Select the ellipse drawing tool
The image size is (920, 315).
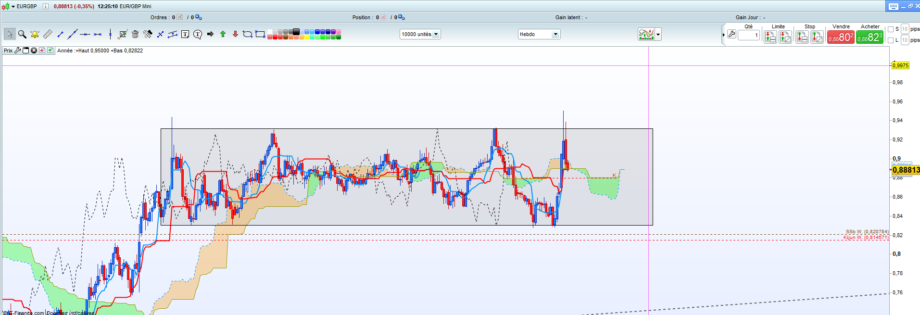(247, 34)
